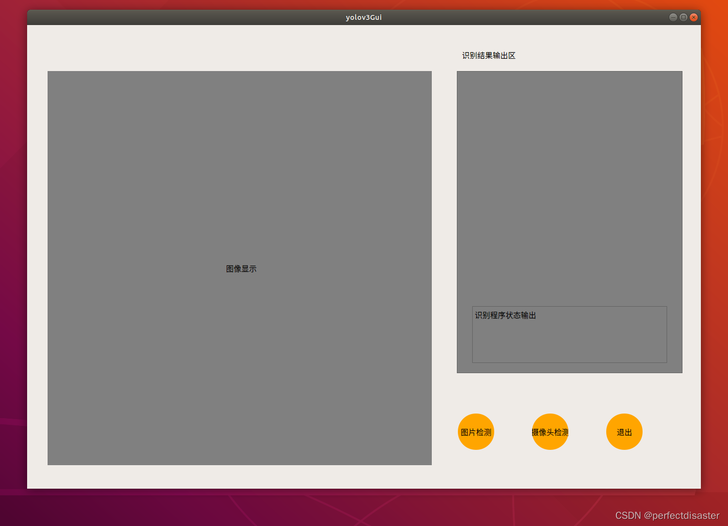Click the yolov3Gui window title
The height and width of the screenshot is (526, 728).
click(364, 17)
